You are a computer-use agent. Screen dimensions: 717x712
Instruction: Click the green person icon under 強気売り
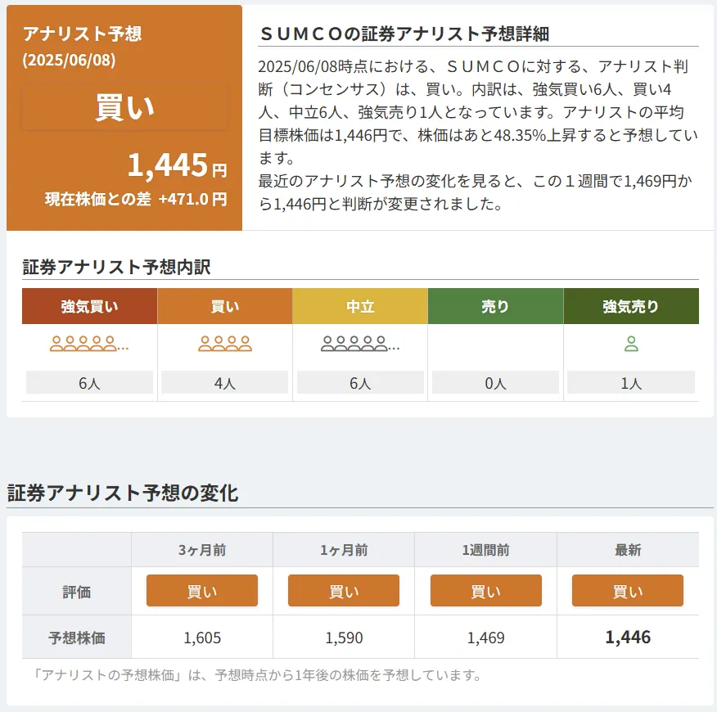tap(631, 345)
